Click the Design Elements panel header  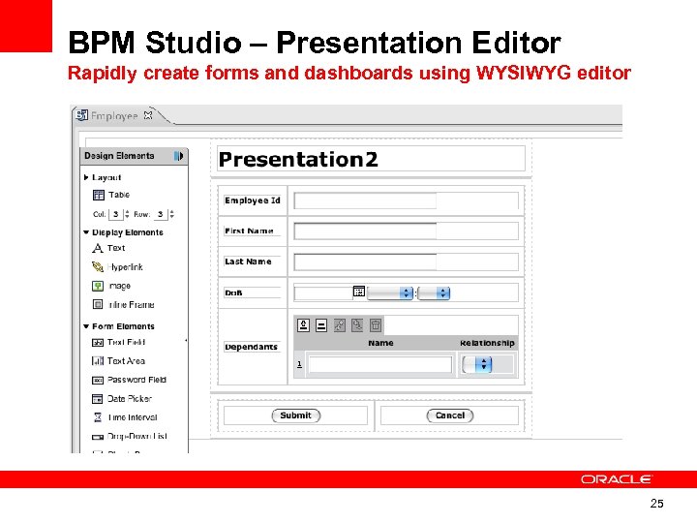click(x=135, y=156)
